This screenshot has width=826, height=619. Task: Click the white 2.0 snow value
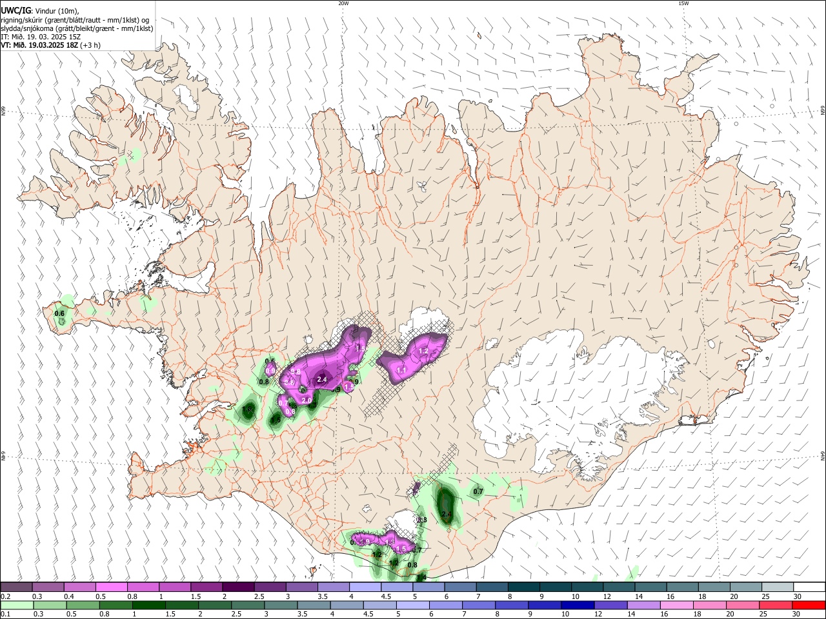[307, 401]
